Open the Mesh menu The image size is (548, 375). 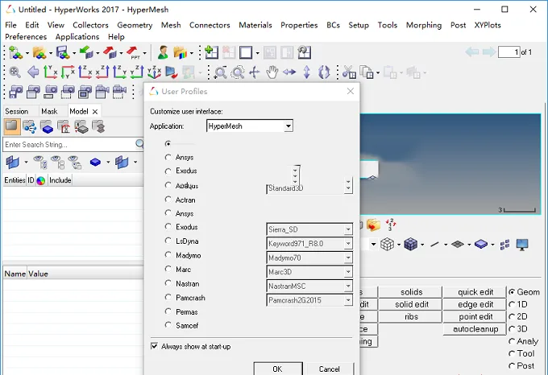(171, 25)
